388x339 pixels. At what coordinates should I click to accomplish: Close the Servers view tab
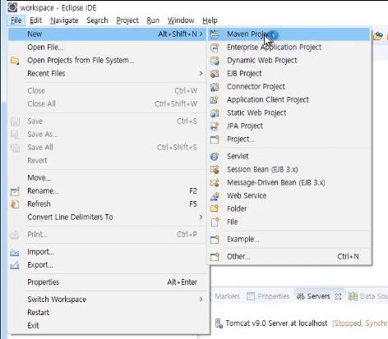338,296
